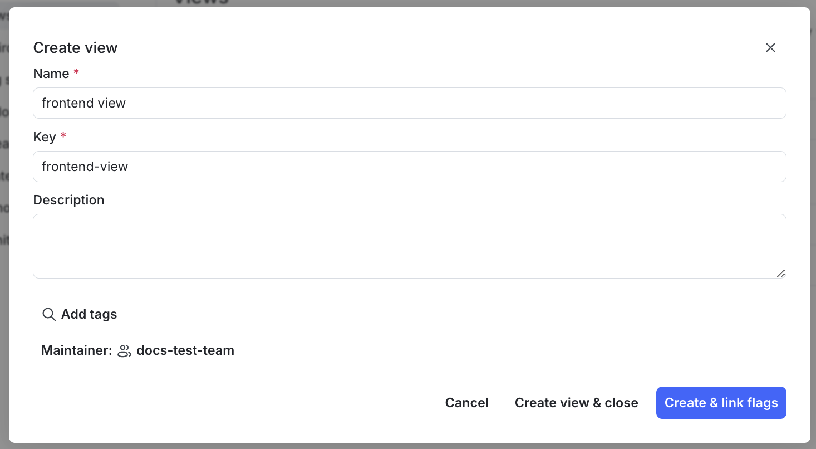Click the X icon to dismiss Create view
Viewport: 816px width, 449px height.
770,47
